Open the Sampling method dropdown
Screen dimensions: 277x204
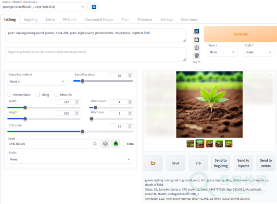coord(37,81)
